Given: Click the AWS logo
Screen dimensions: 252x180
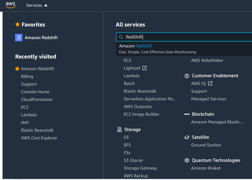Looking at the screenshot, I should 11,5.
